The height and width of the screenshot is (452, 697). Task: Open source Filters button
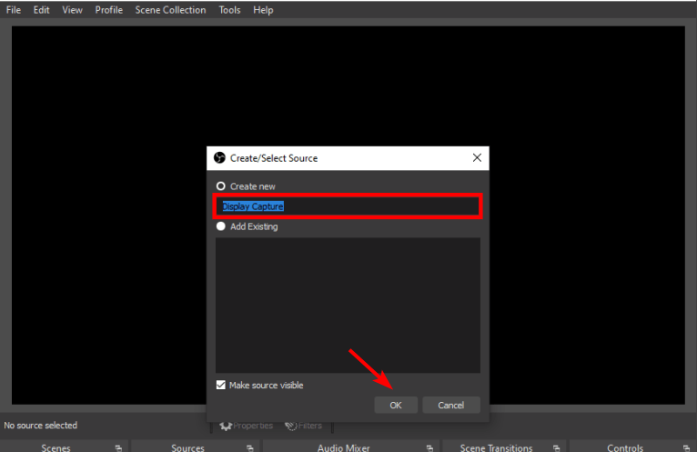coord(303,426)
